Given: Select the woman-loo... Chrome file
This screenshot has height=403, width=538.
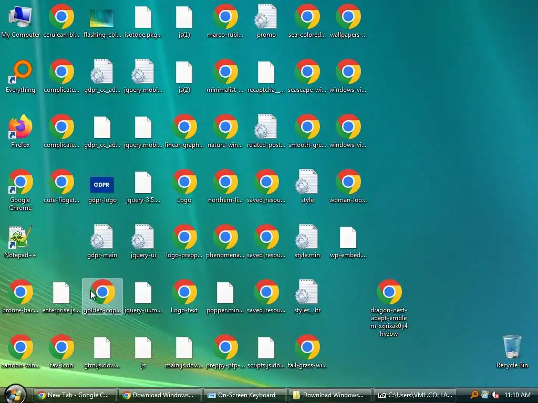Looking at the screenshot, I should pyautogui.click(x=348, y=186).
